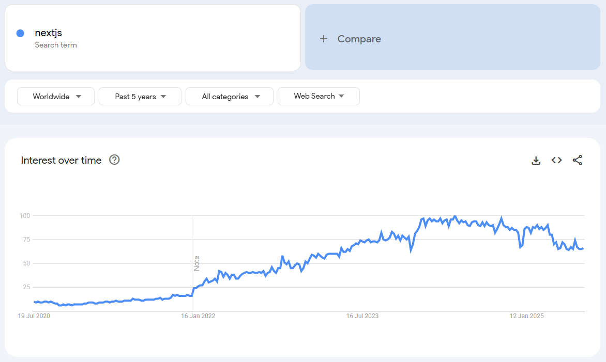Click the Worldwide dropdown chevron

(x=78, y=96)
